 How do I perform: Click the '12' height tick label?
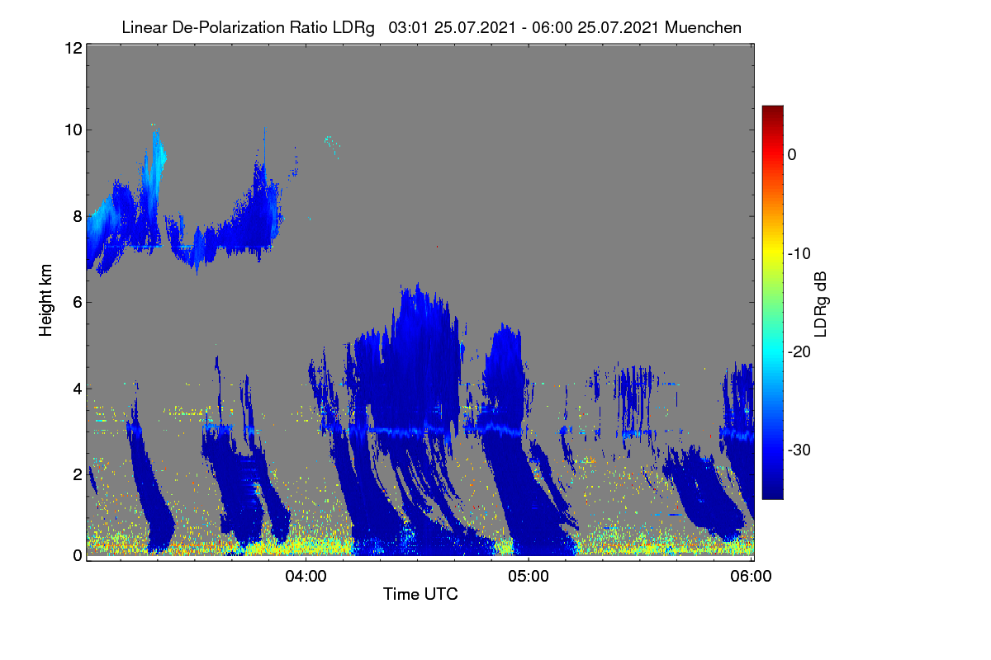coord(72,48)
